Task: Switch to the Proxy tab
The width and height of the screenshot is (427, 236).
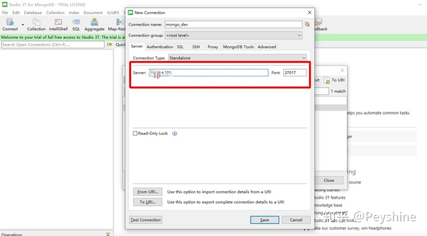Action: (x=213, y=47)
